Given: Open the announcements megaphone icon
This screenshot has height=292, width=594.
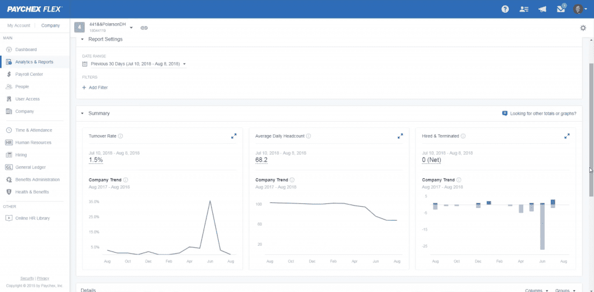Looking at the screenshot, I should click(542, 9).
